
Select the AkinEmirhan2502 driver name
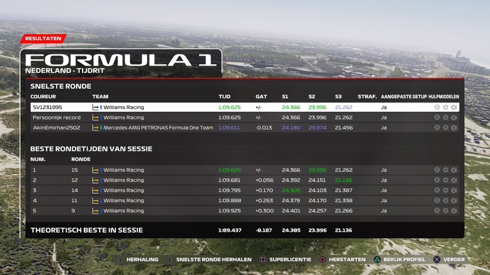tap(56, 128)
